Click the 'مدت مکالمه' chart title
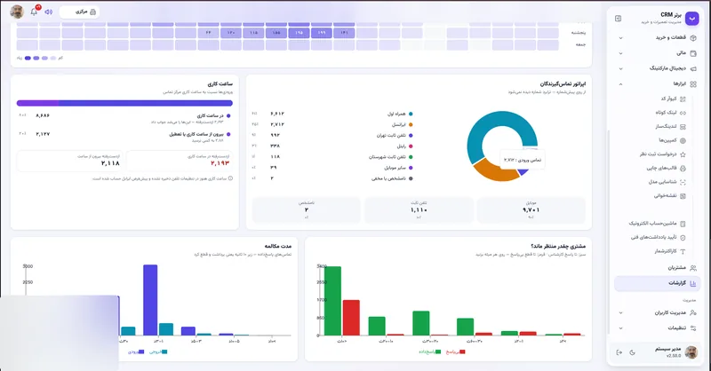Screen dimensions: 711x371 (x=278, y=246)
